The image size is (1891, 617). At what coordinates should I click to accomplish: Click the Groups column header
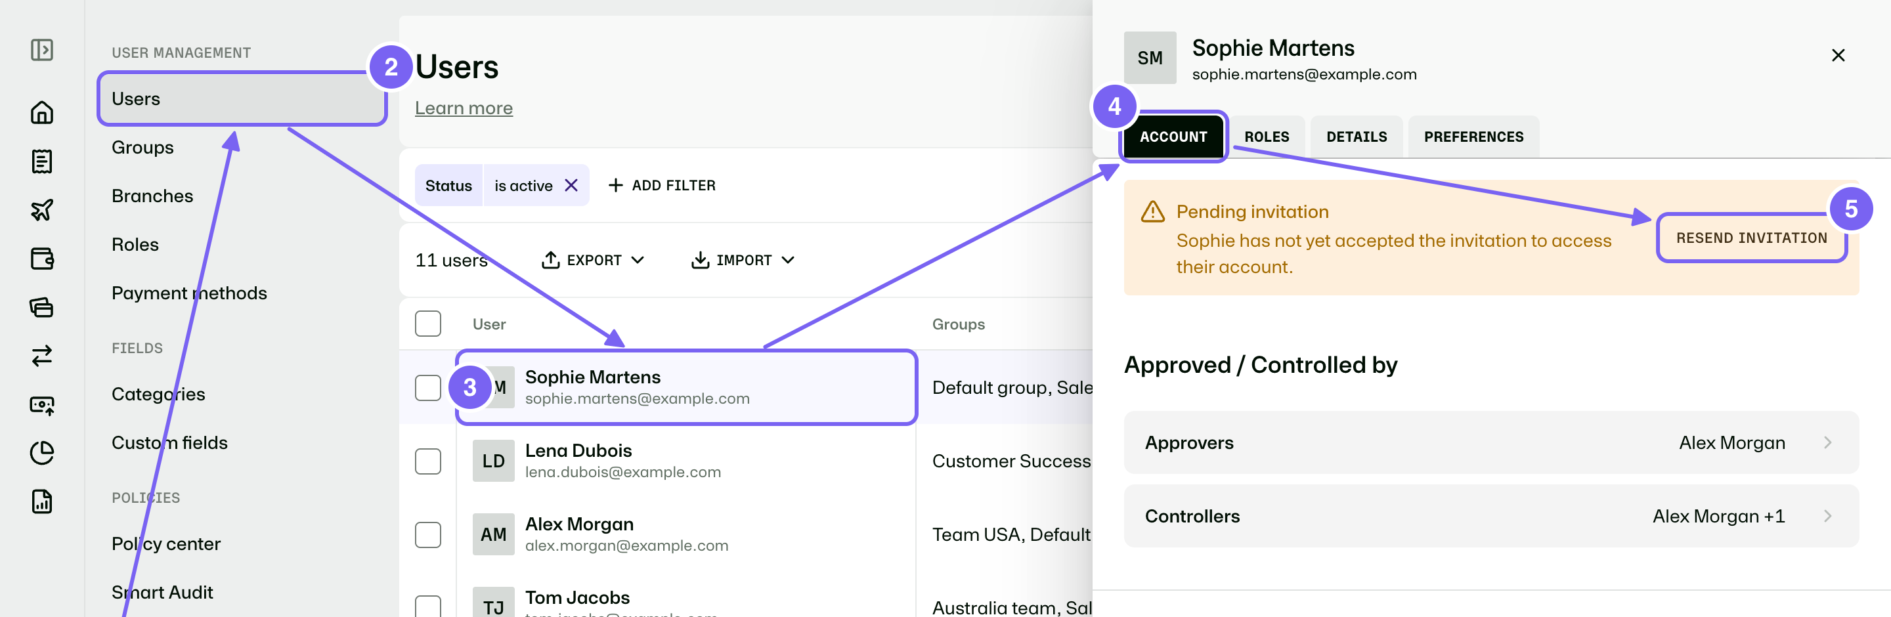(958, 324)
